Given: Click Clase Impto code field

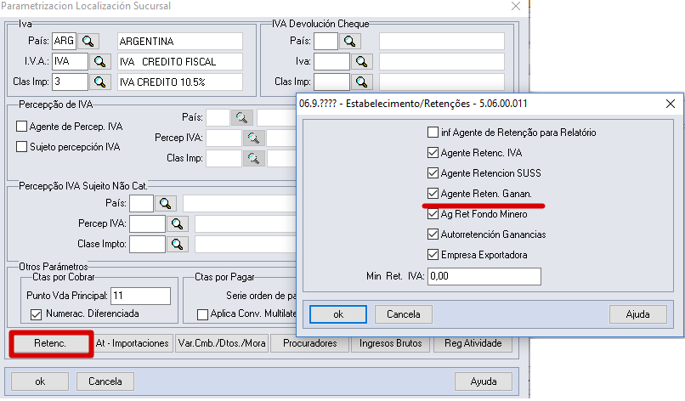Looking at the screenshot, I should (147, 244).
